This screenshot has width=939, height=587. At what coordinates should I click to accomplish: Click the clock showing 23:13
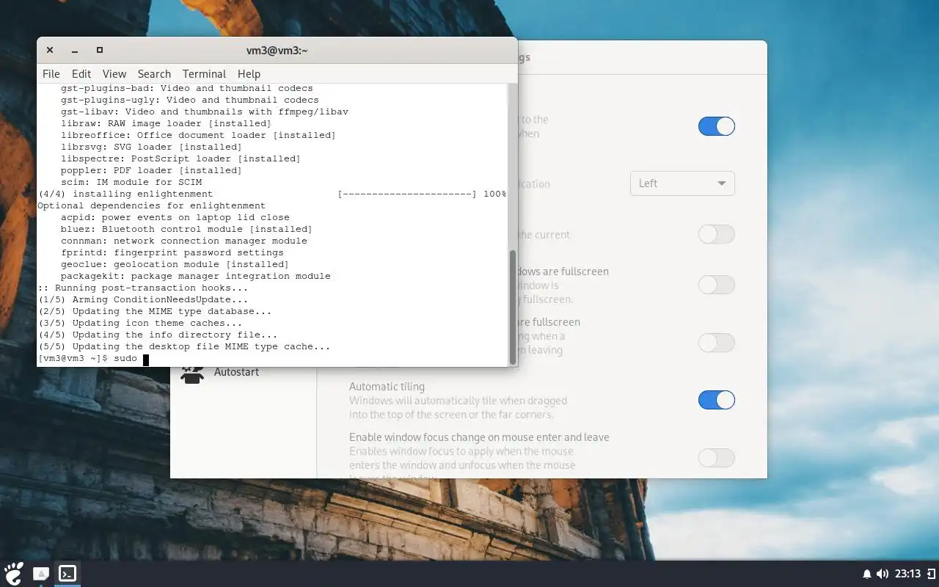click(x=907, y=574)
